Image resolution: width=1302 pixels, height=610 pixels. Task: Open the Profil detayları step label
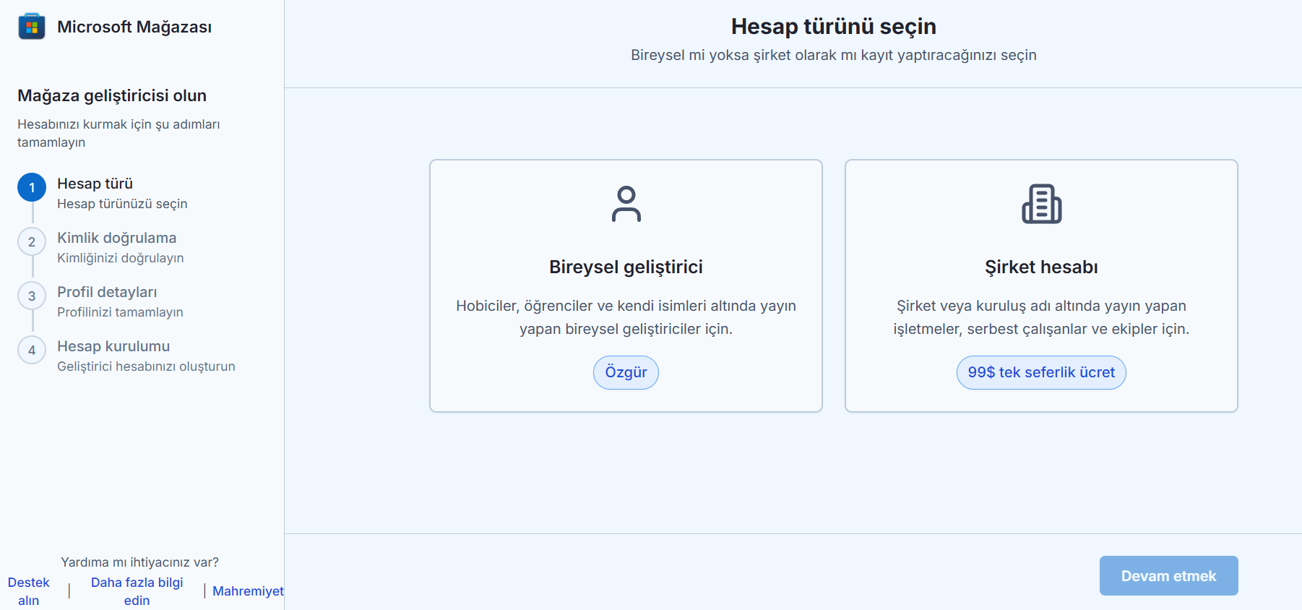tap(107, 292)
